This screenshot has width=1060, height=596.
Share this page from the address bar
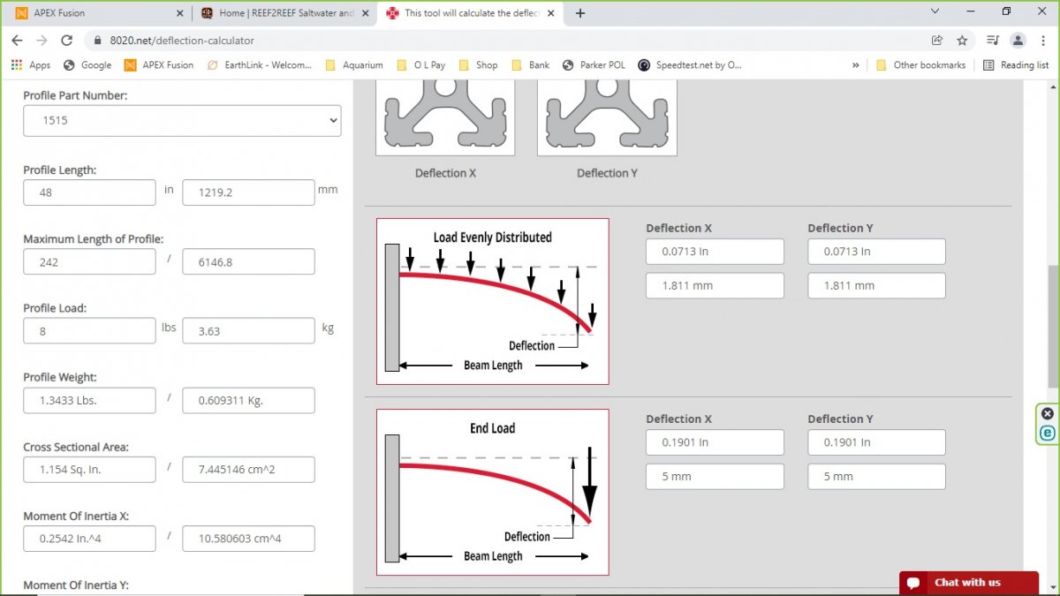937,41
